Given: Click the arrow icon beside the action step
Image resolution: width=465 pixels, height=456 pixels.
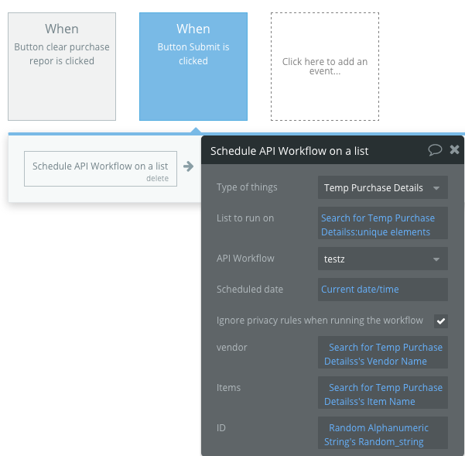Looking at the screenshot, I should coord(188,166).
